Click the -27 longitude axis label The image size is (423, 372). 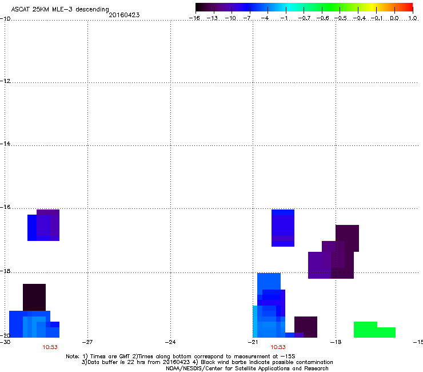pyautogui.click(x=87, y=342)
